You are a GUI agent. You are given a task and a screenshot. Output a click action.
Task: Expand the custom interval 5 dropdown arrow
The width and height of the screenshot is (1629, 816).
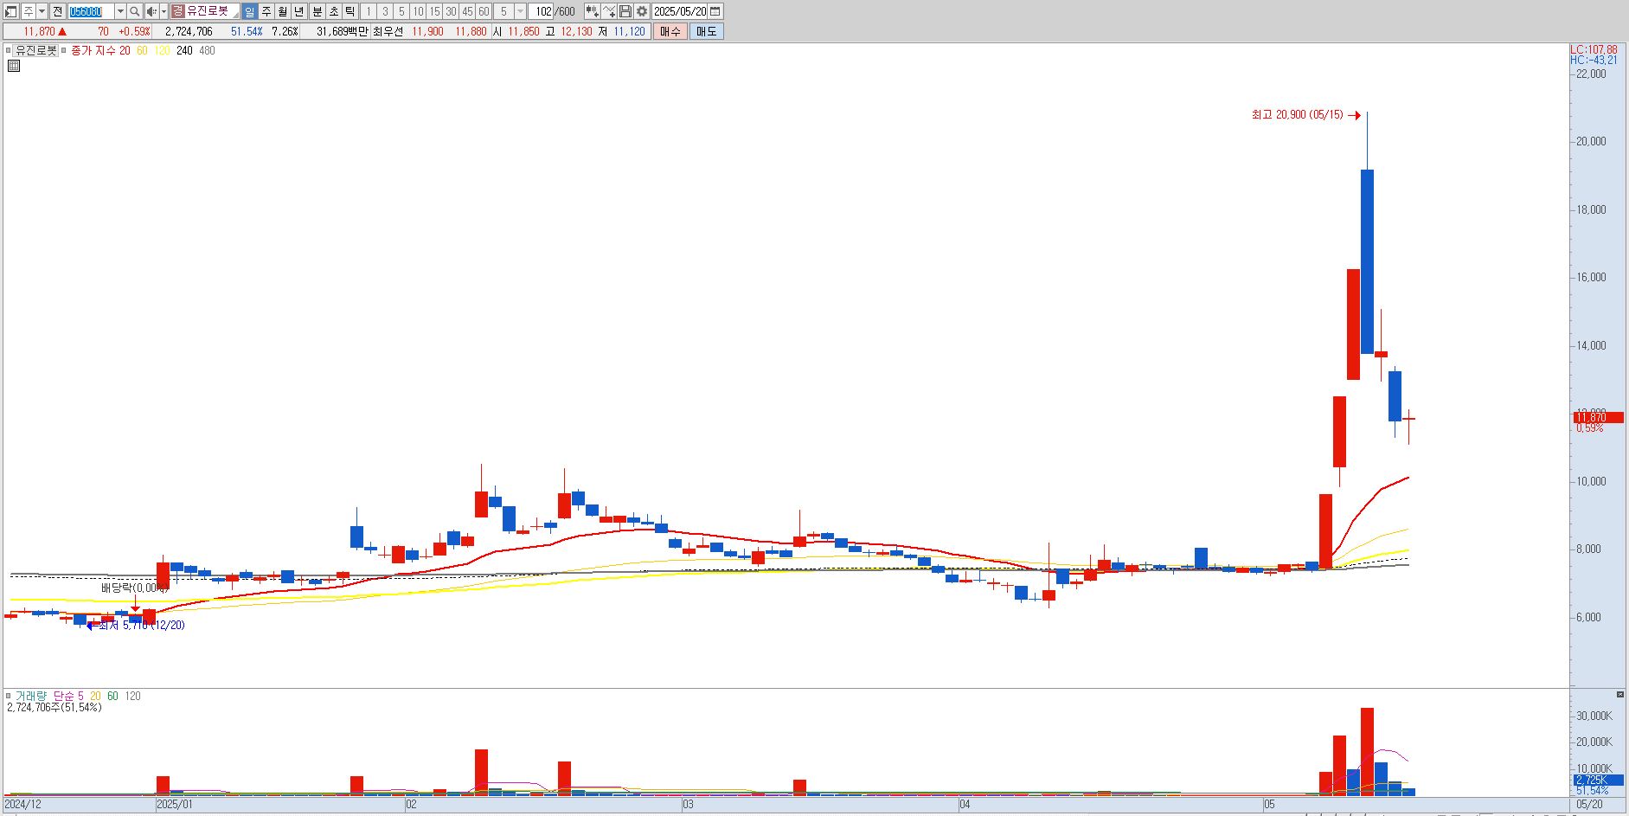coord(521,11)
